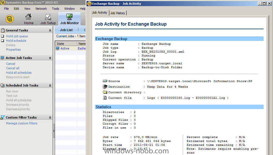Click the Name column header
273x155 pixels.
(81, 44)
